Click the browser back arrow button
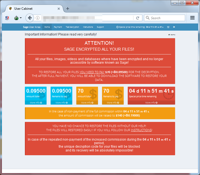The width and height of the screenshot is (200, 175). 29,18
